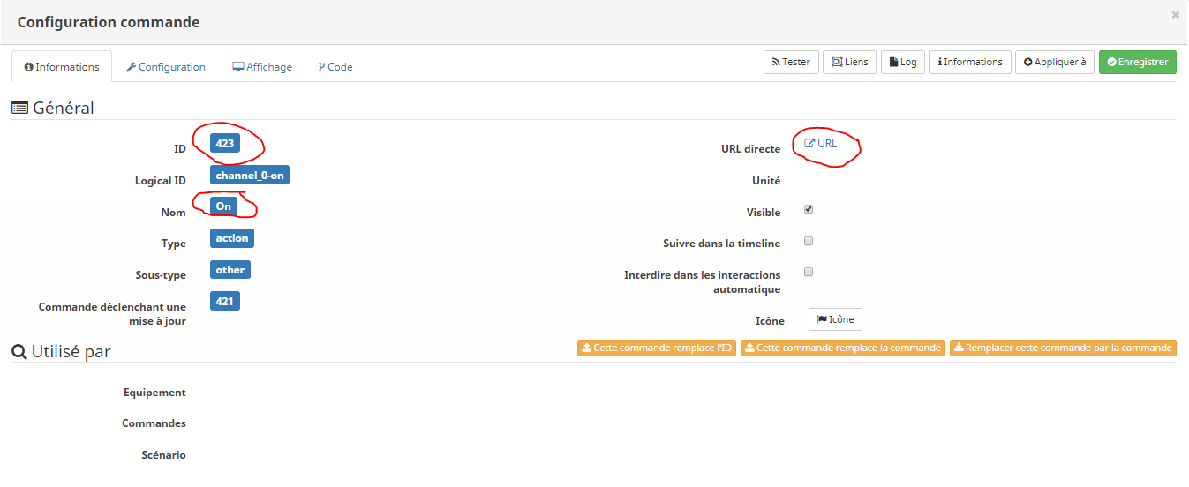Open the Informations tab
Screen dimensions: 1189x487
click(62, 67)
